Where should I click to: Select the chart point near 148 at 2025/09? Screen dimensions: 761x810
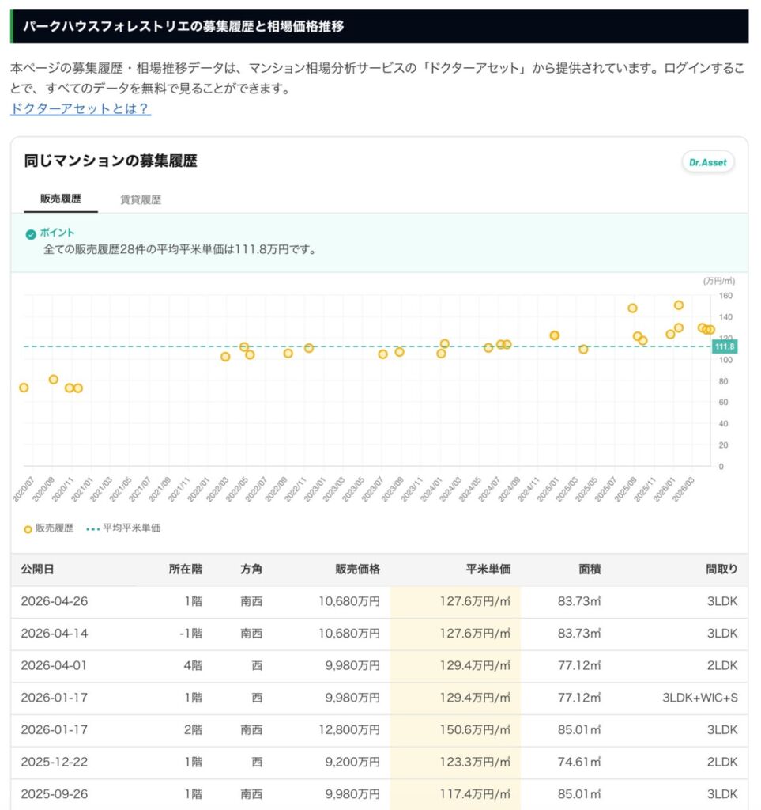tap(632, 308)
